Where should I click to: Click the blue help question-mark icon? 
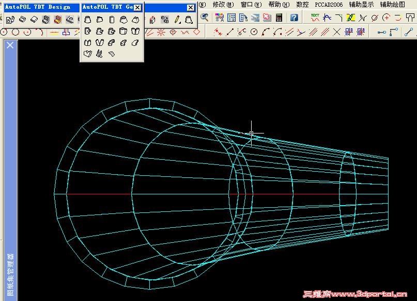tap(294, 18)
